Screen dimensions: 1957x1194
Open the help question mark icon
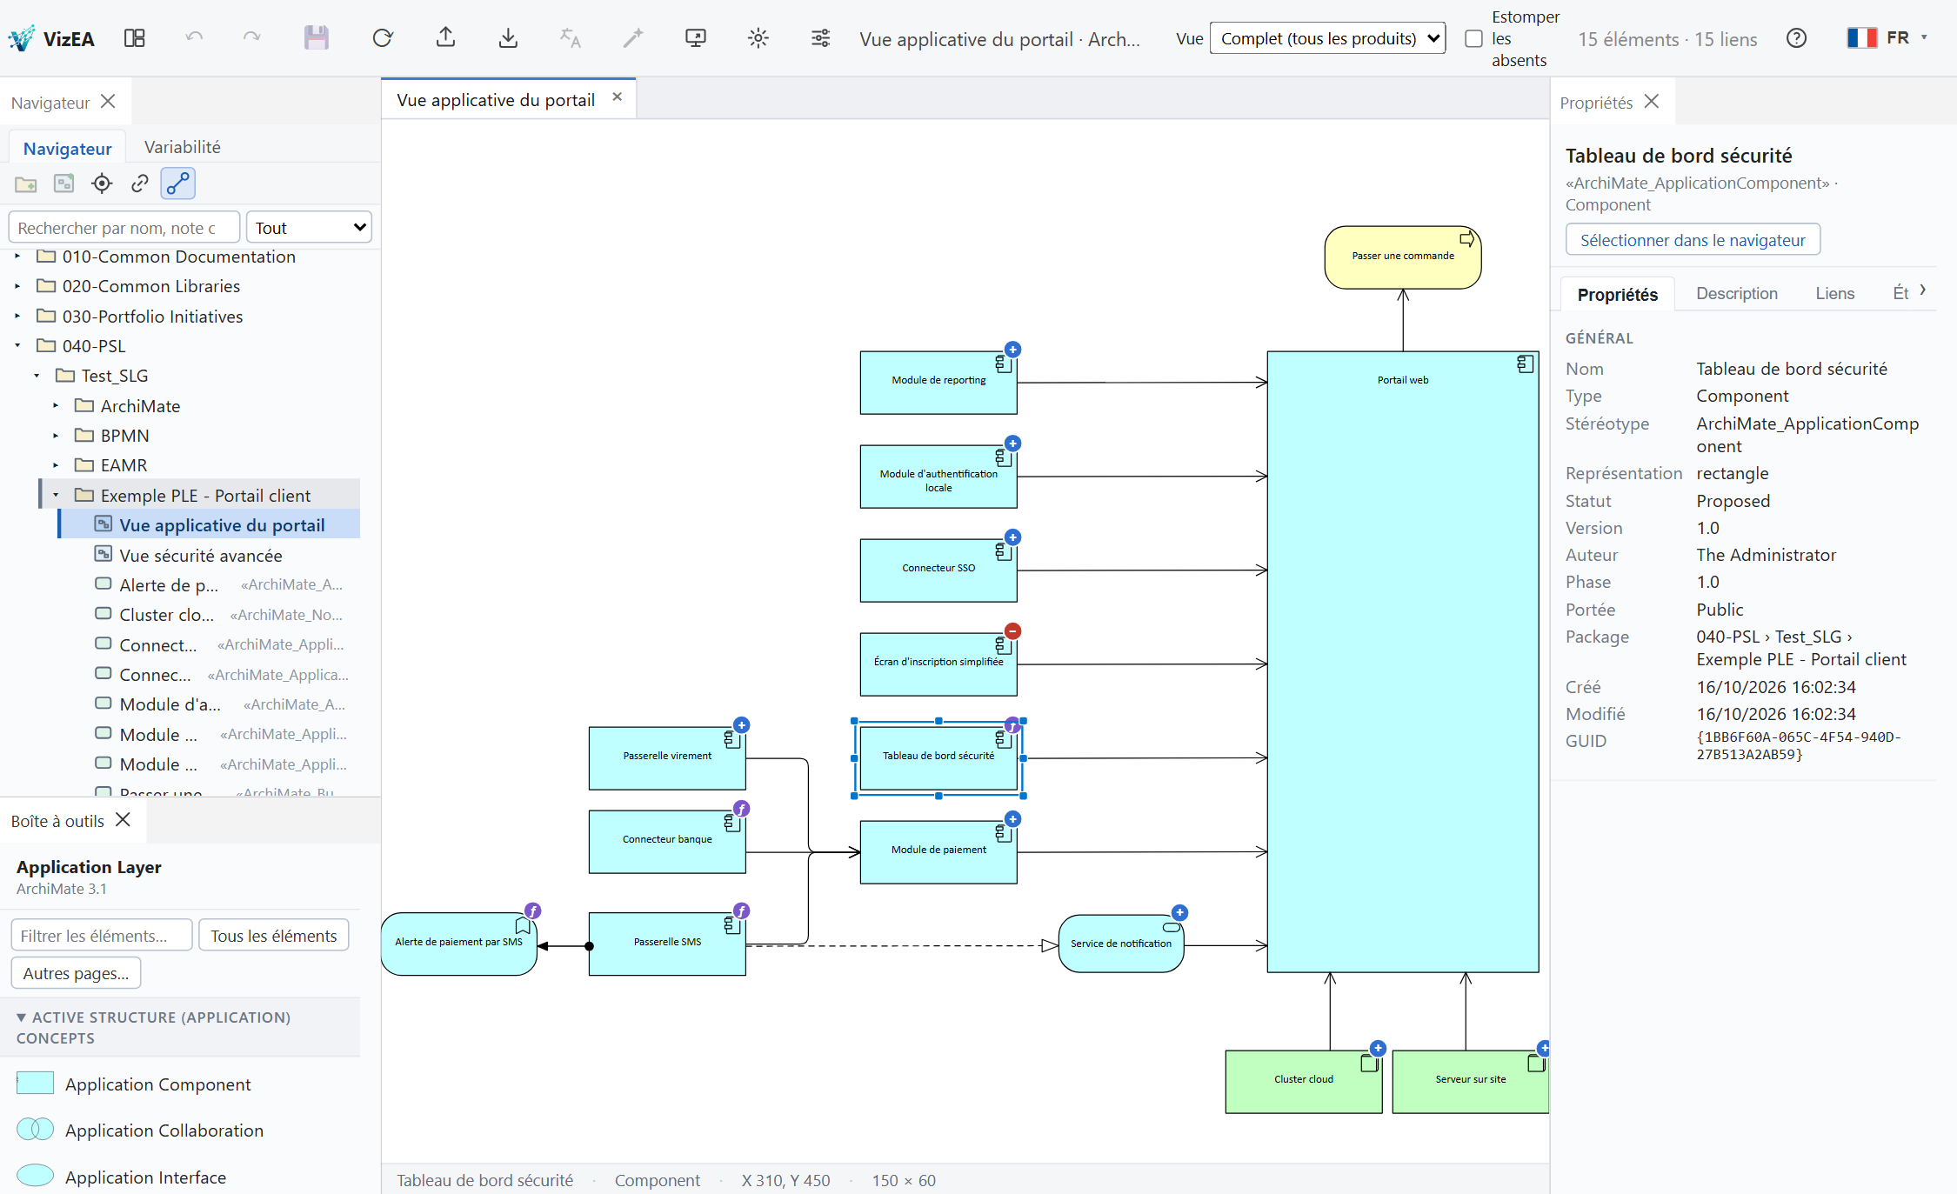point(1796,38)
